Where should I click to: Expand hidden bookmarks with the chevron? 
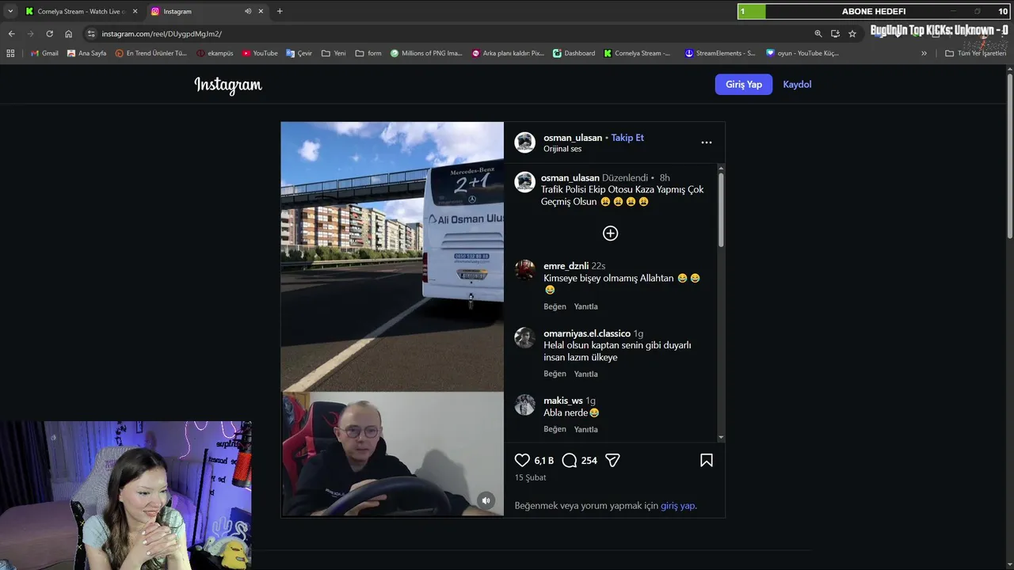pos(924,53)
